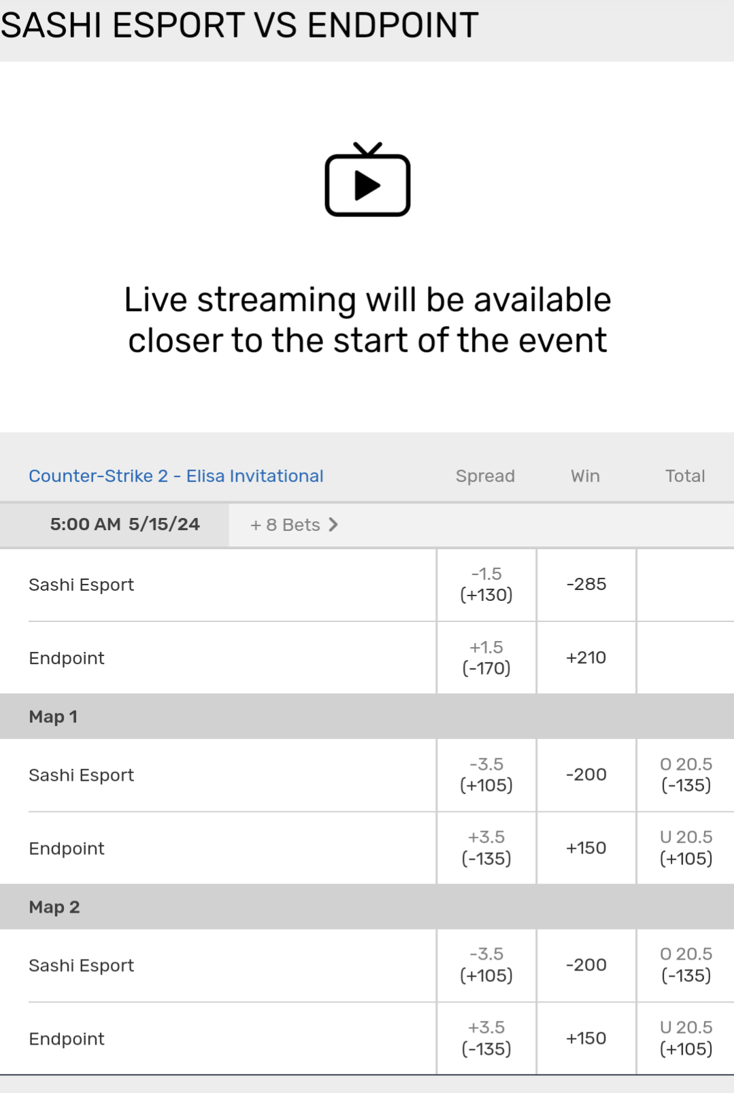Expand the + 8 Bets chevron
The width and height of the screenshot is (734, 1093).
pyautogui.click(x=333, y=525)
